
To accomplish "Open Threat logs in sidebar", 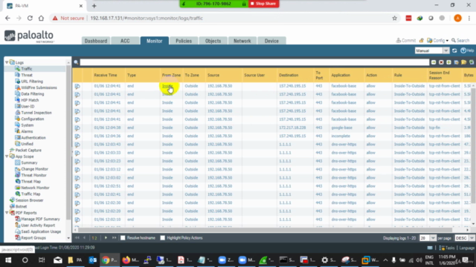I will tap(27, 75).
